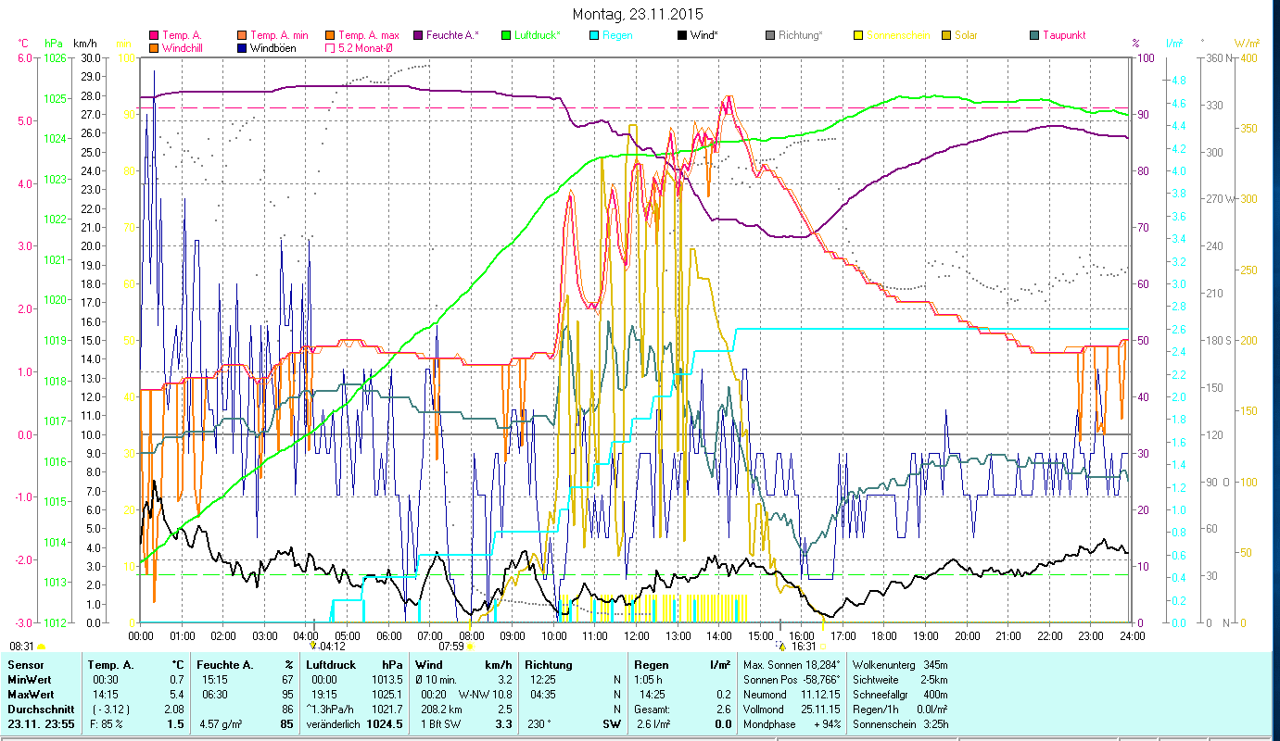
Task: Click the Montag, 23.11.2015 chart title
Action: point(638,14)
